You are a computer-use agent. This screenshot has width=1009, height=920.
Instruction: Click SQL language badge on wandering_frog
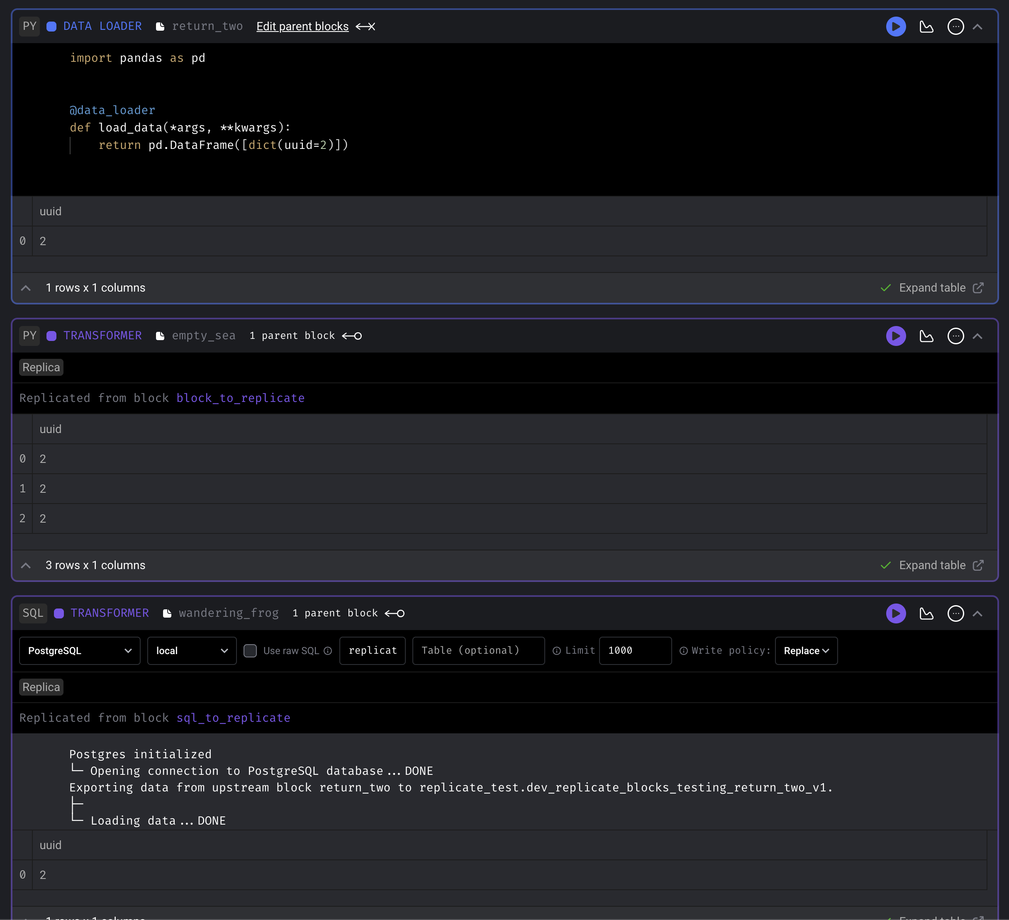pos(33,613)
